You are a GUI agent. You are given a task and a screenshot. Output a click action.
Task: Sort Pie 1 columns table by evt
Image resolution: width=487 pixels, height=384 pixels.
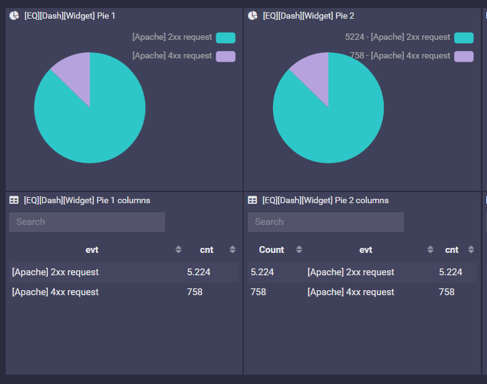[179, 249]
